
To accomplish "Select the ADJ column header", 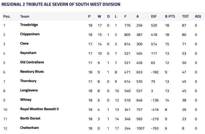I will coord(198,16).
